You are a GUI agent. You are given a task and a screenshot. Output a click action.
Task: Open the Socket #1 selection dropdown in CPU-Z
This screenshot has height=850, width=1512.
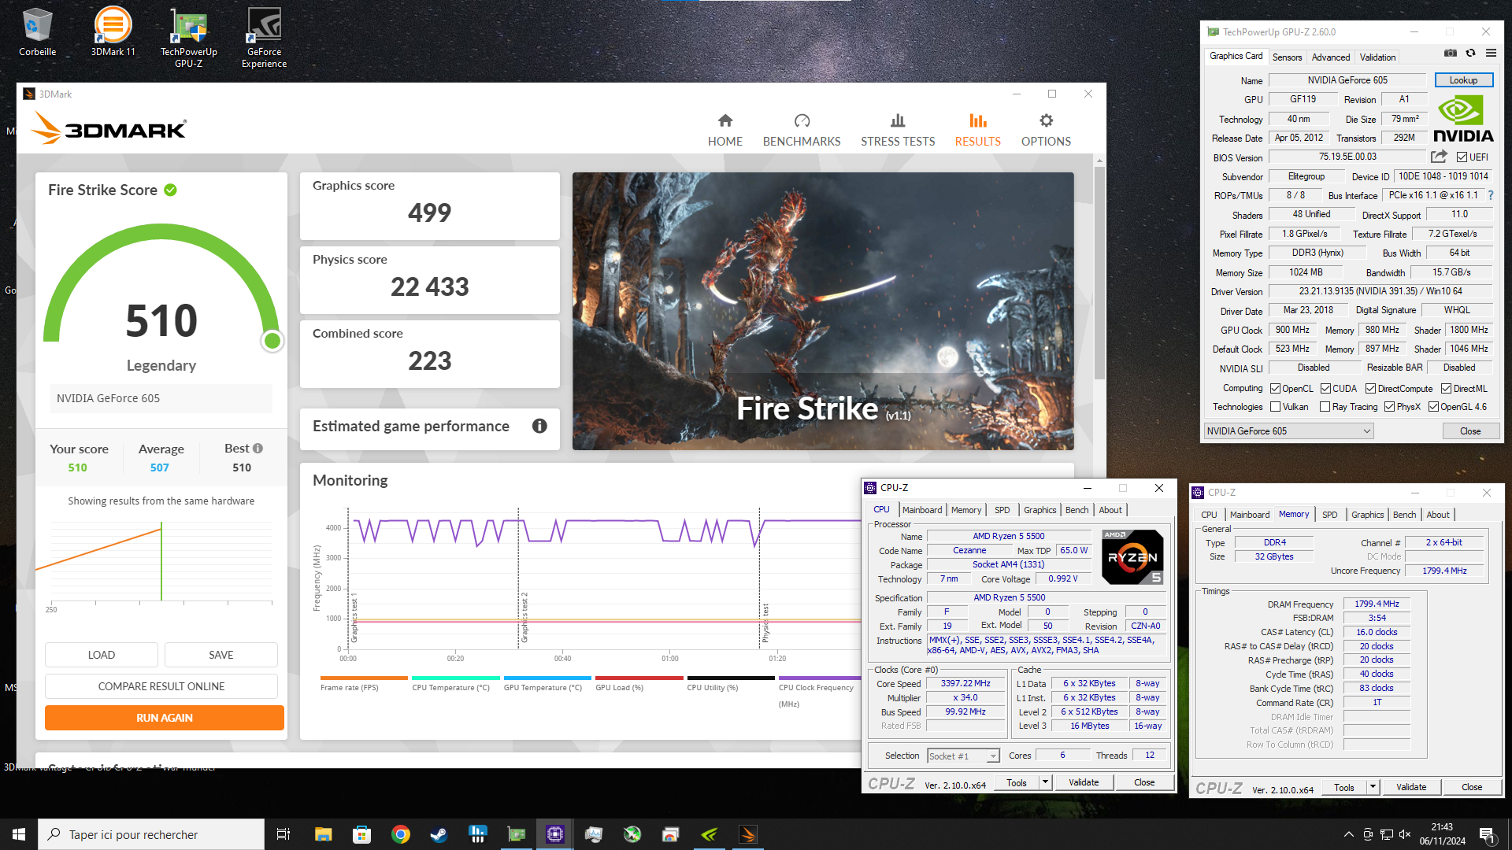[x=963, y=756]
